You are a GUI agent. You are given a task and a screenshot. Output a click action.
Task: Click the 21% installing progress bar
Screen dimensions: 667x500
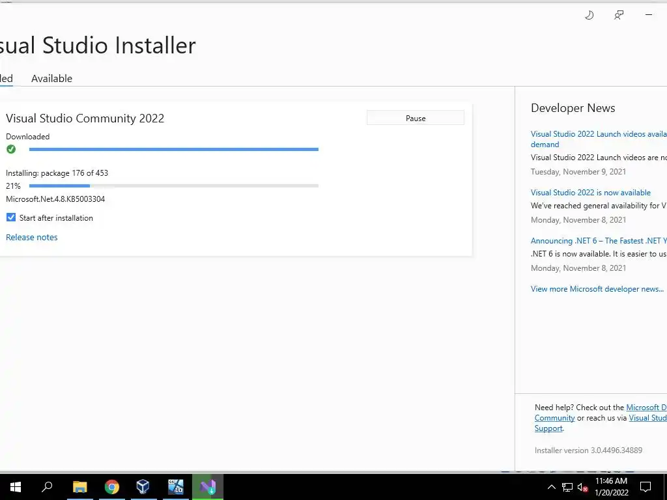pyautogui.click(x=173, y=186)
